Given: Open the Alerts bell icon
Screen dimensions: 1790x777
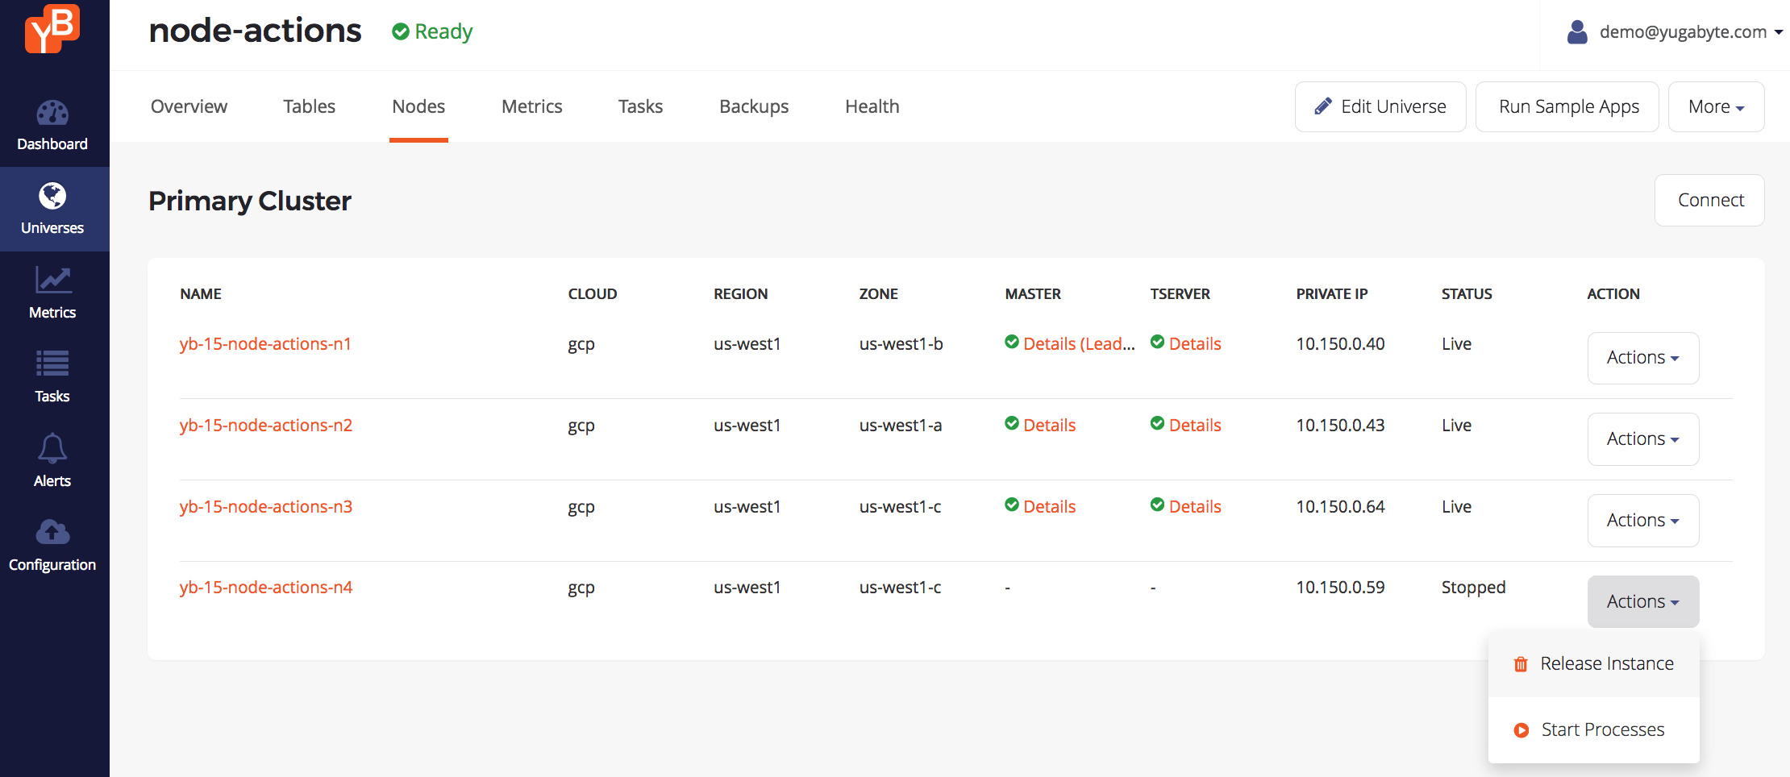Looking at the screenshot, I should 52,448.
